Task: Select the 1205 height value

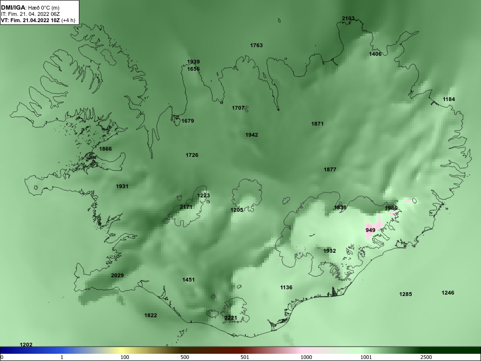Action: pos(237,210)
